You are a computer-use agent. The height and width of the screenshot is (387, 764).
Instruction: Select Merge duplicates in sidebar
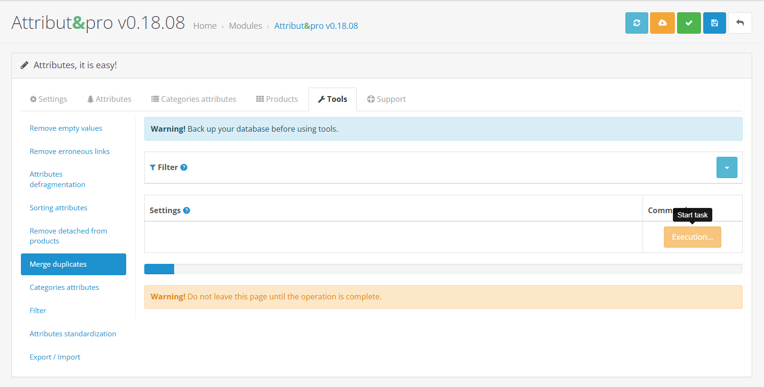[74, 264]
